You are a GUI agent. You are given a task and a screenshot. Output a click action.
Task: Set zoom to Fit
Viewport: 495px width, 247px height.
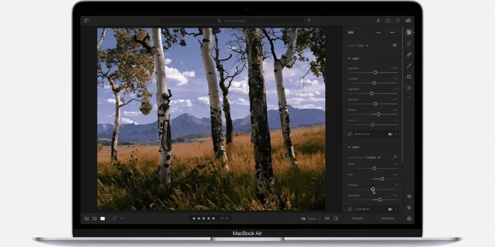(x=304, y=219)
